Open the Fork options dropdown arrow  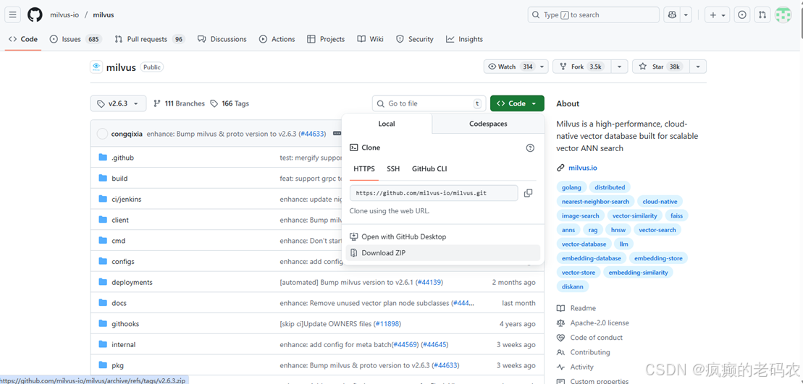click(619, 67)
